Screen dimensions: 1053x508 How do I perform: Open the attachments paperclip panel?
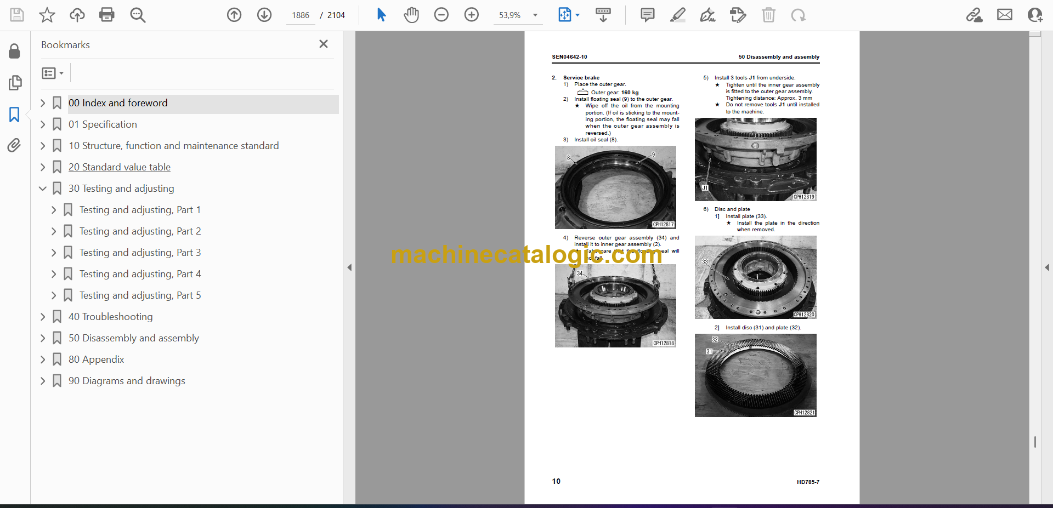[15, 145]
